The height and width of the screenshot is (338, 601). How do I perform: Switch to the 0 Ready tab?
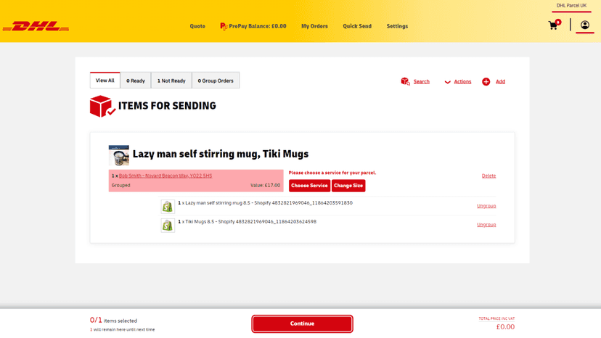pyautogui.click(x=136, y=81)
